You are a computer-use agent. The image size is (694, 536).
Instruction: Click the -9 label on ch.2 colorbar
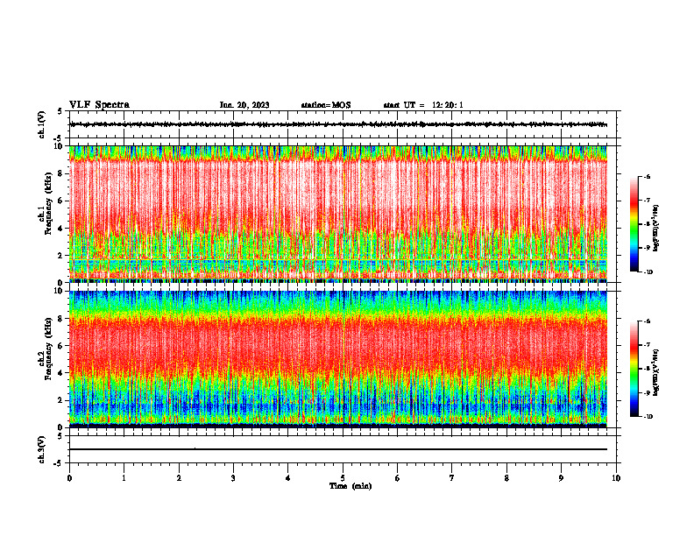tap(647, 392)
